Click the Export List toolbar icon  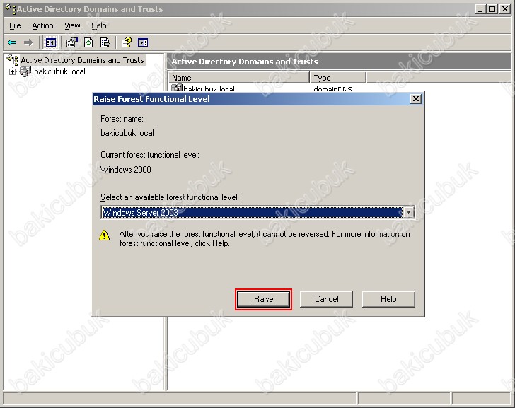[105, 42]
